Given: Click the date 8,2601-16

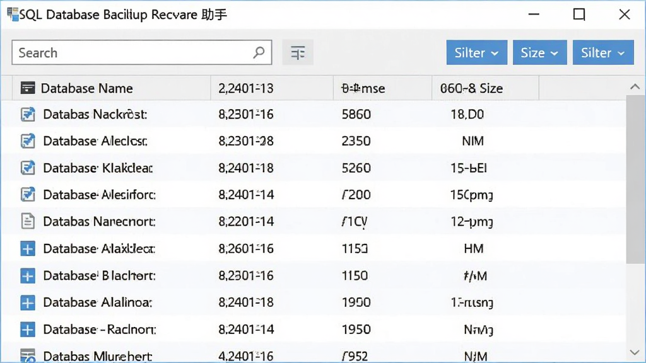Looking at the screenshot, I should coord(246,248).
